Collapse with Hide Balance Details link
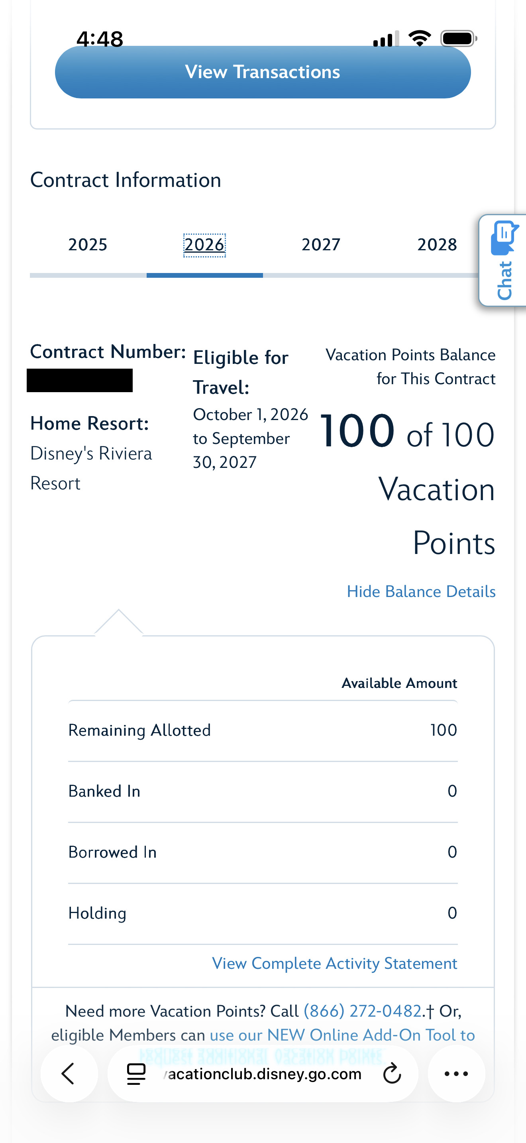Image resolution: width=526 pixels, height=1143 pixels. point(421,591)
